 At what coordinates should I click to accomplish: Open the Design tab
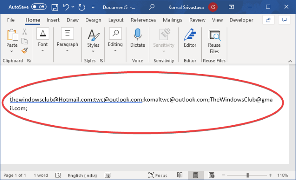(93, 20)
